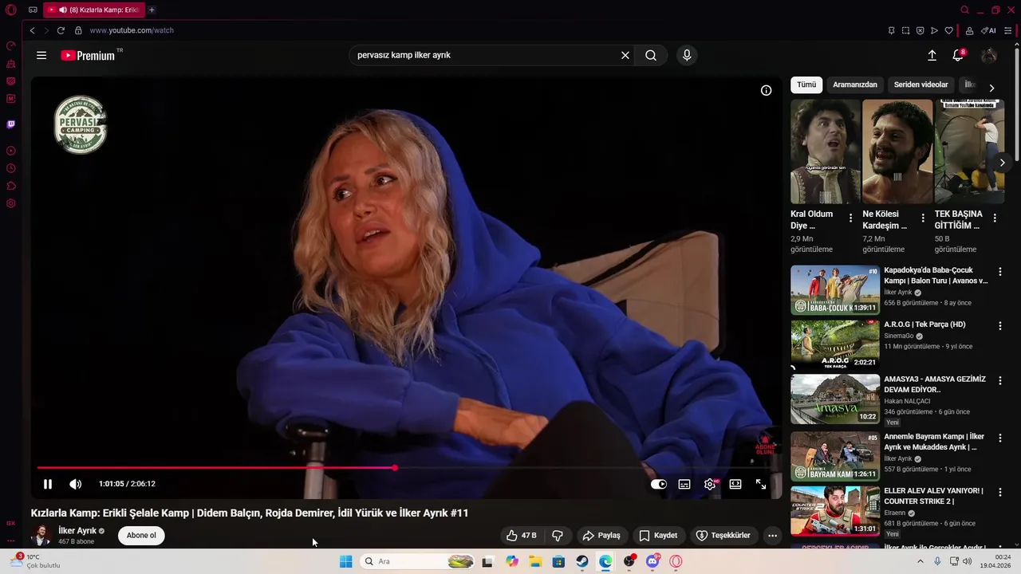Show hidden system tray icons
Screen dimensions: 1021x574
(920, 561)
